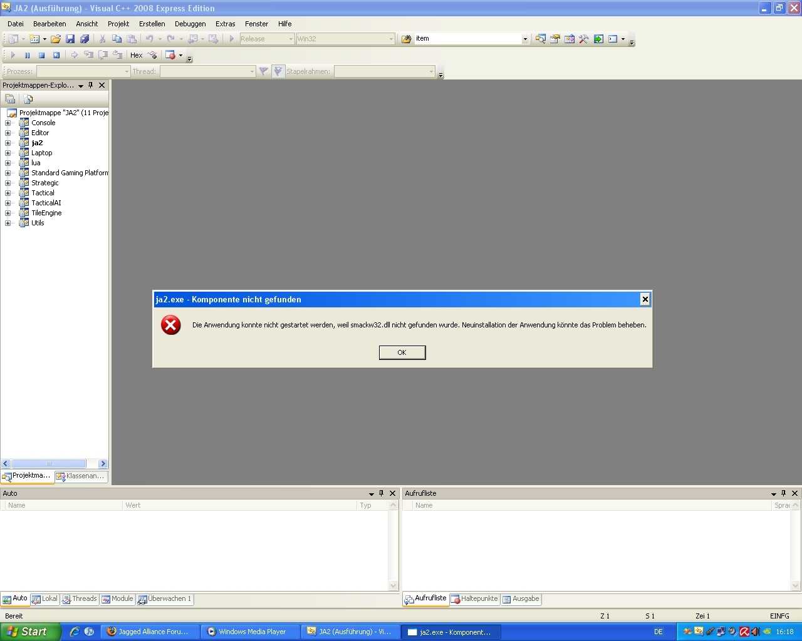802x641 pixels.
Task: Click the Save All icon in toolbar
Action: [84, 39]
